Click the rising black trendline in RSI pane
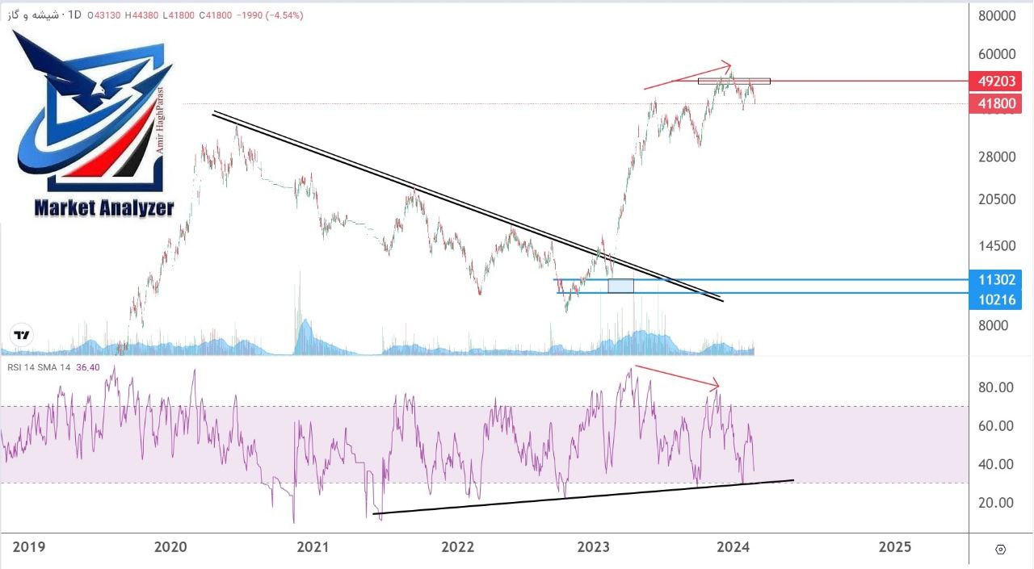 pos(582,496)
